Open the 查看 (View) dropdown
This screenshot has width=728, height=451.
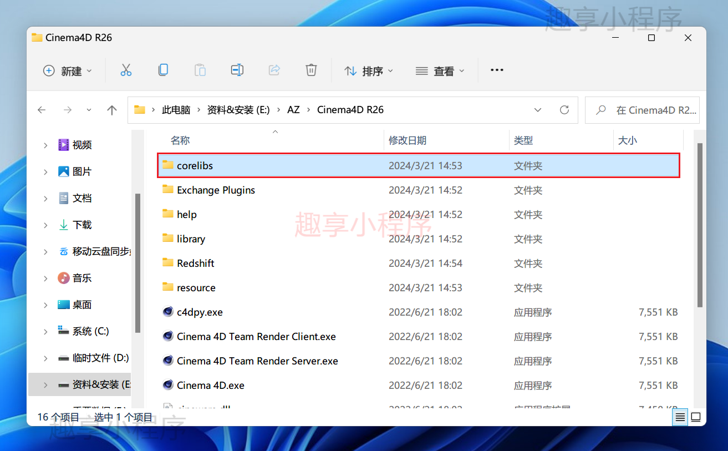pos(440,71)
